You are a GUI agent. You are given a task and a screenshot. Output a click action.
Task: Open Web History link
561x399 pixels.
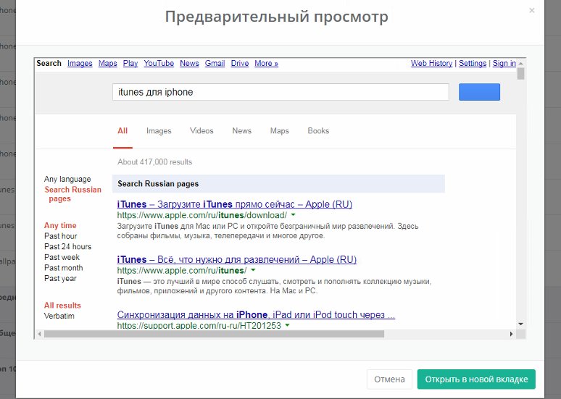[x=431, y=63]
